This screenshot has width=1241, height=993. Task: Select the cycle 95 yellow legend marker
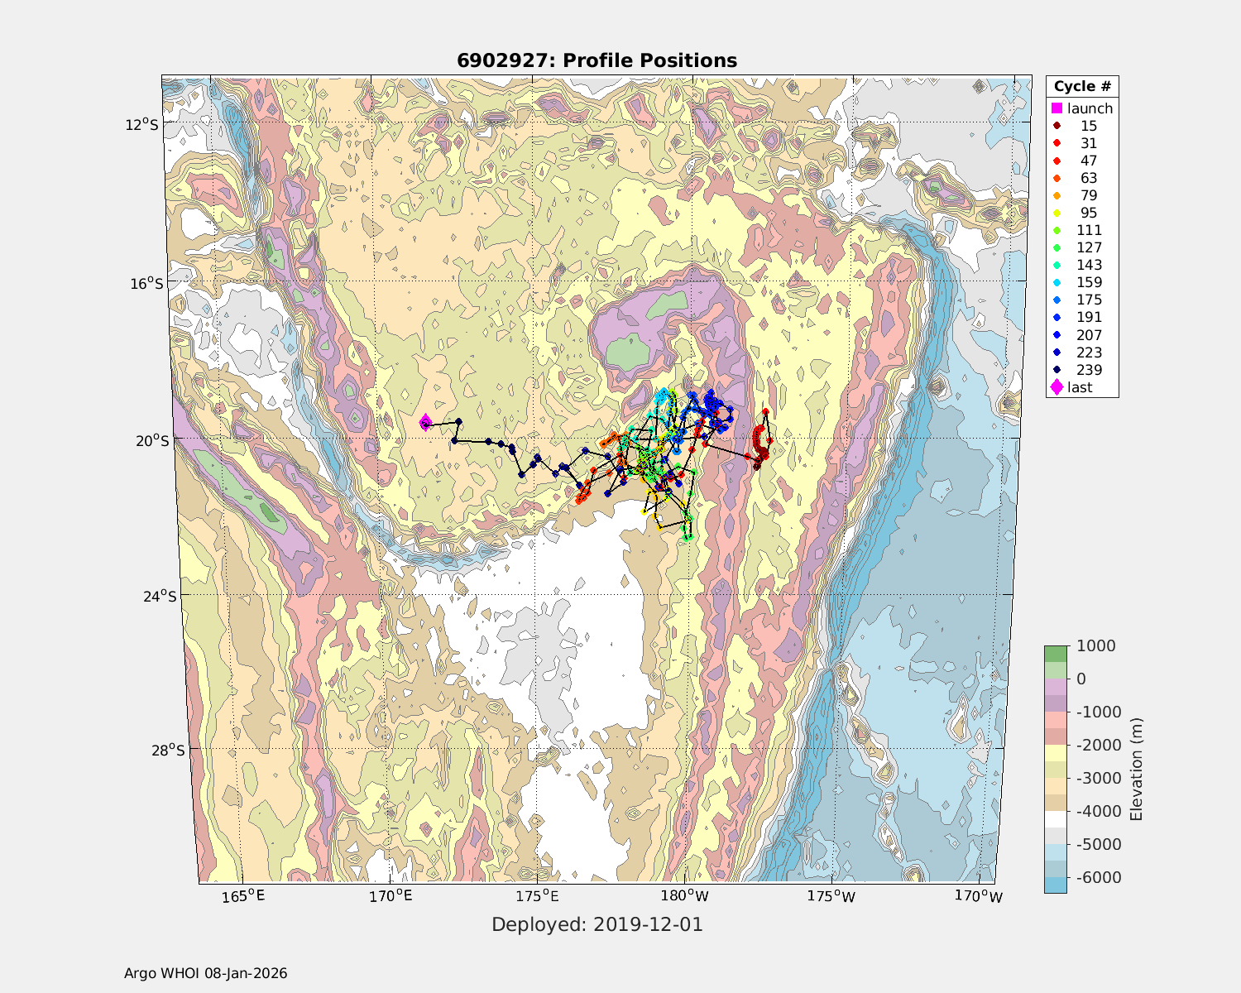[x=1057, y=213]
